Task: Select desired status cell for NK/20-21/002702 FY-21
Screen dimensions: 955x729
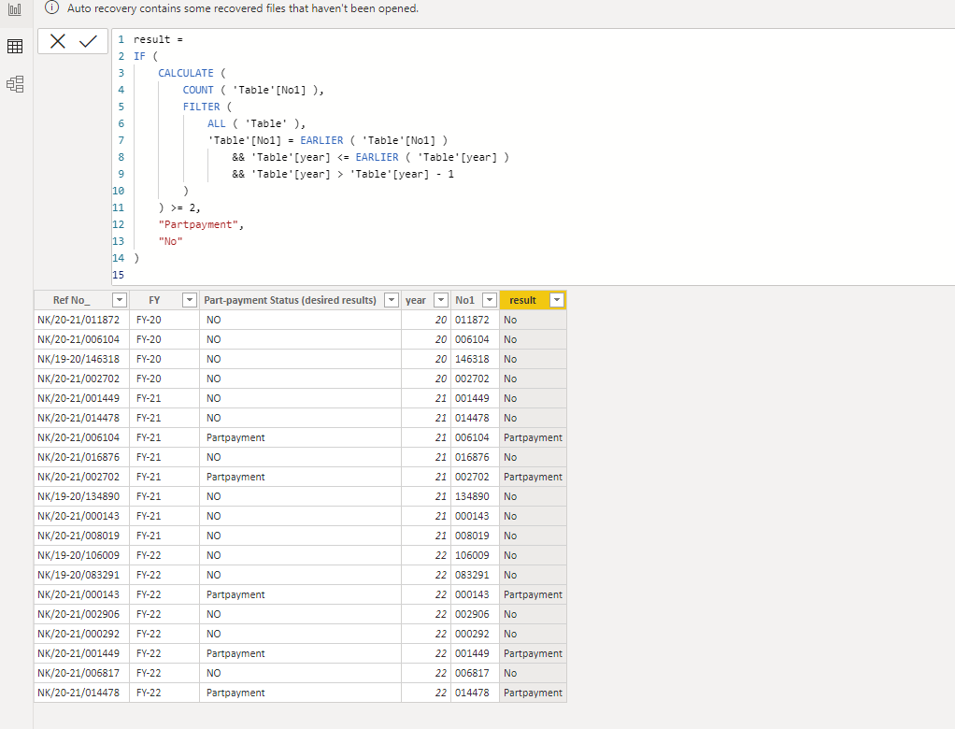Action: tap(300, 477)
